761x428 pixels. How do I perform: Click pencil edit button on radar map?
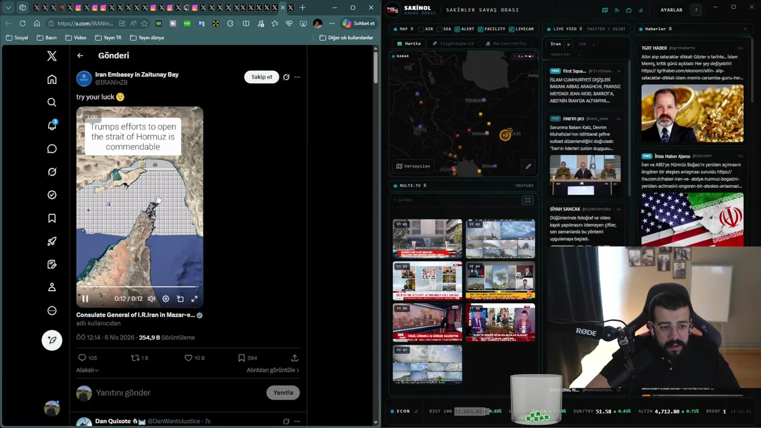pos(528,166)
